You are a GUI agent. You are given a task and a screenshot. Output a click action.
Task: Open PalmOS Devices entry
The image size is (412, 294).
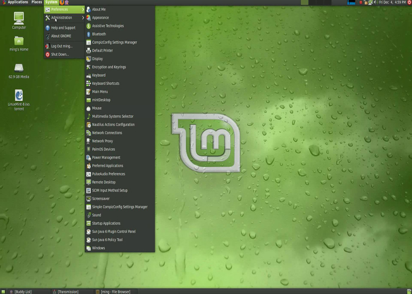119,149
